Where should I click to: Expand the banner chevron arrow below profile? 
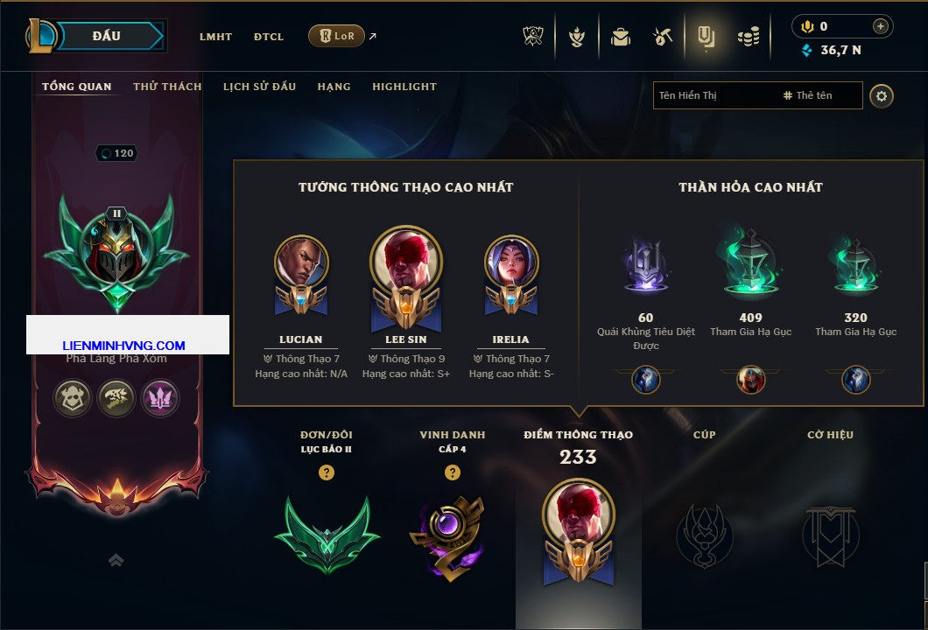[116, 560]
